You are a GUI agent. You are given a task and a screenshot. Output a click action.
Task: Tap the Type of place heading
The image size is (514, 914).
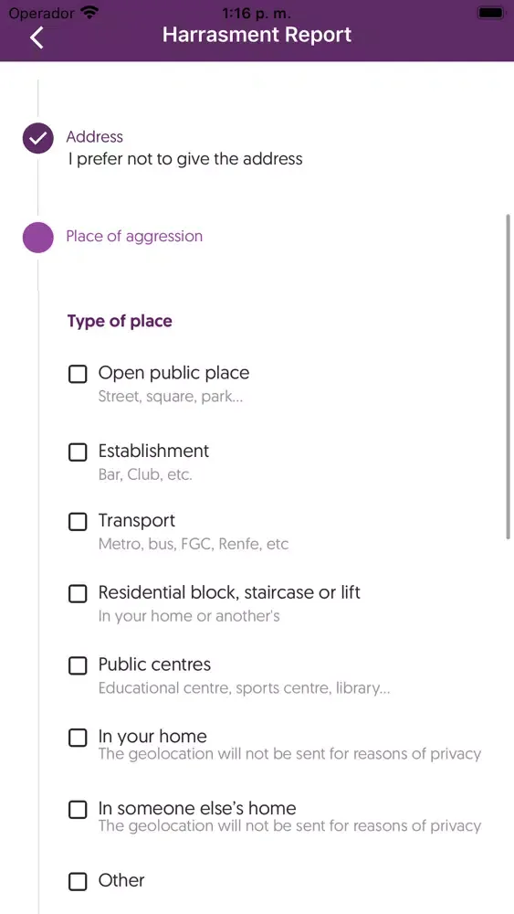[120, 321]
